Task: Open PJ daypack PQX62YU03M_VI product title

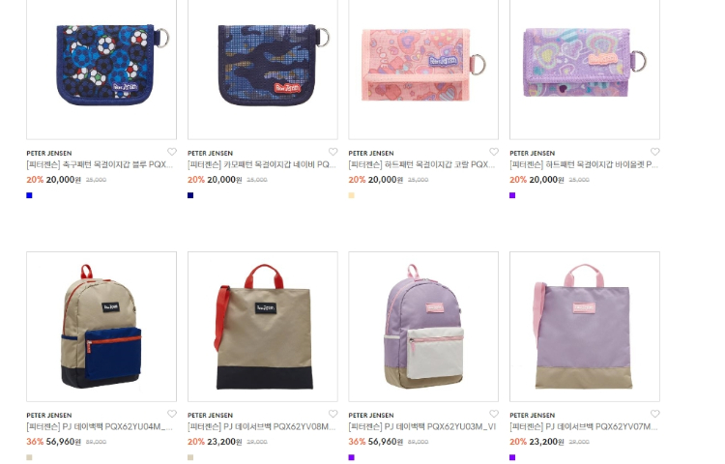Action: pyautogui.click(x=422, y=426)
